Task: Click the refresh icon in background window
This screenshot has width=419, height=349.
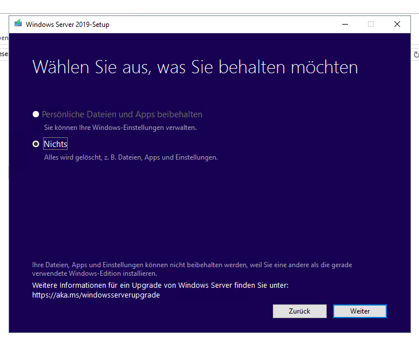Action: [416, 54]
